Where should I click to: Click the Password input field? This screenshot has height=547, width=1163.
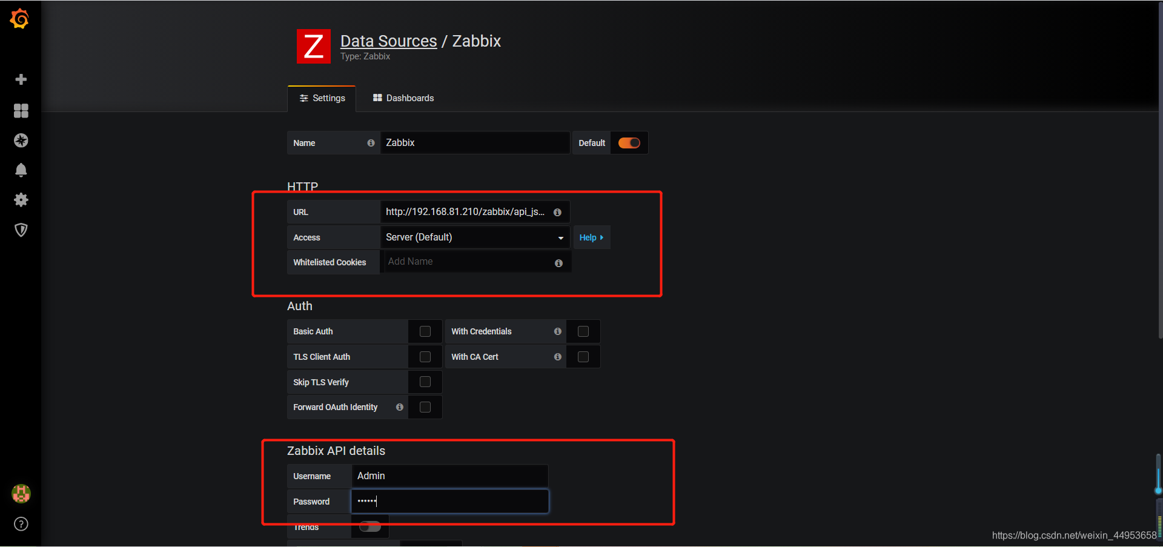[x=450, y=502]
